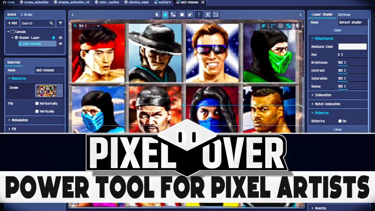Collapse the Dithering section
Screen dimensions: 375x211
click(312, 113)
